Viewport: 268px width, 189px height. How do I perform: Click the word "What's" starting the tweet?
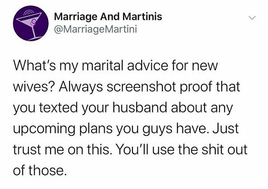pos(34,66)
